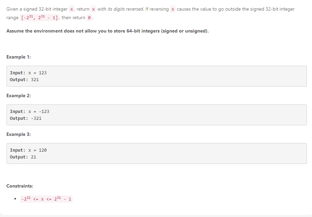Click the "Output: 21" code line
The image size is (312, 217).
23,157
